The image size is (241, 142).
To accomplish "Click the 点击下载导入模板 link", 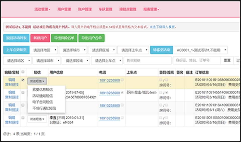I will pos(163,27).
